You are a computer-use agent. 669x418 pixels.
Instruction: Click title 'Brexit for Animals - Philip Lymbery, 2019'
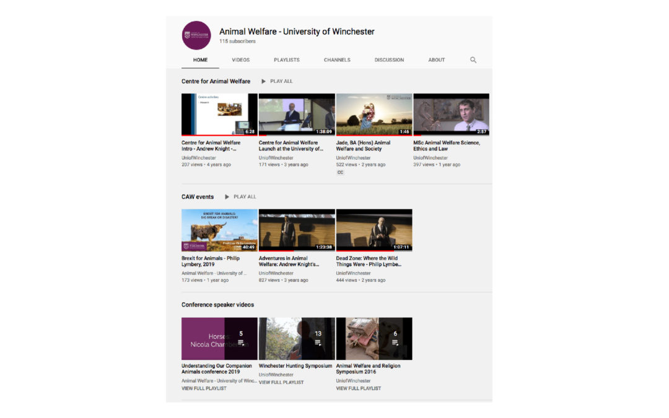click(211, 261)
